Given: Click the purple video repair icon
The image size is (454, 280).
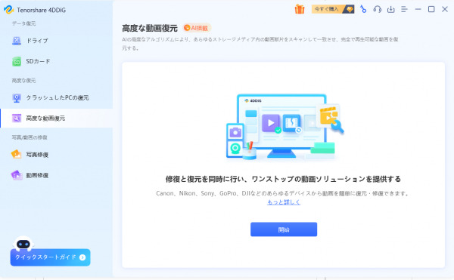Looking at the screenshot, I should point(17,175).
